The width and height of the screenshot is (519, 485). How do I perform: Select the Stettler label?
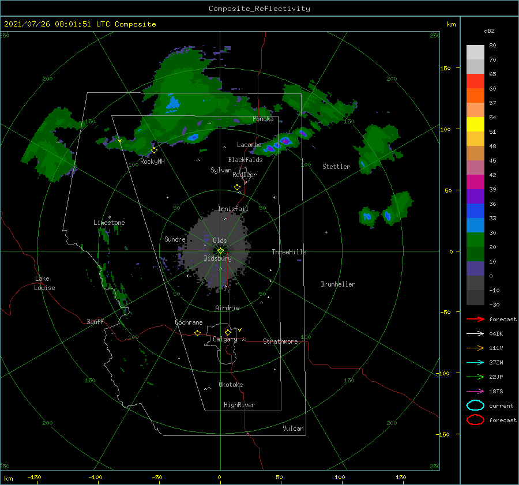point(336,167)
